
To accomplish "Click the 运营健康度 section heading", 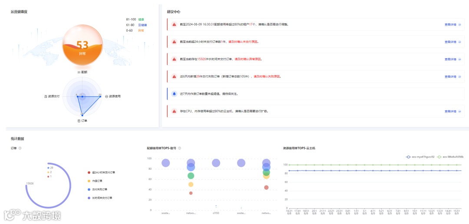I will click(x=19, y=12).
